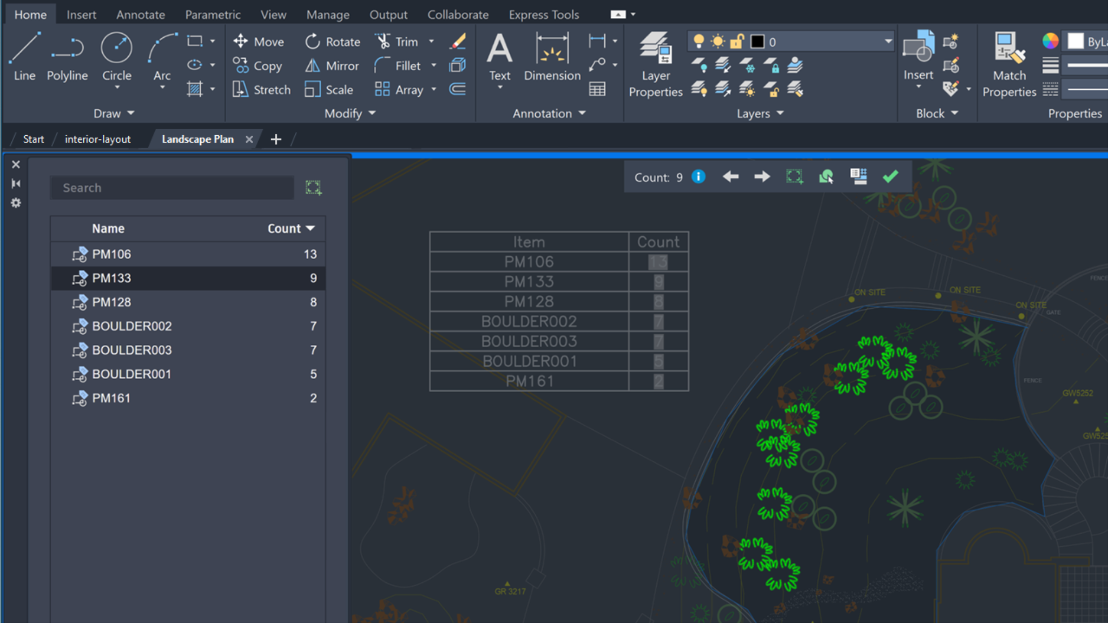The width and height of the screenshot is (1108, 623).
Task: Activate the Rotate command
Action: click(332, 41)
